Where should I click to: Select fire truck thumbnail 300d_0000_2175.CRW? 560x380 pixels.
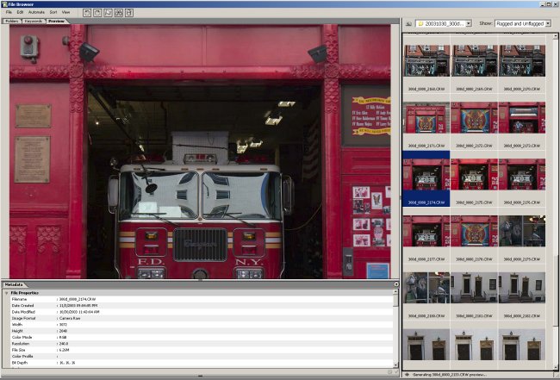coord(475,174)
